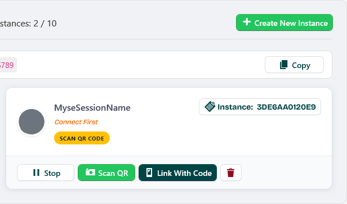The height and width of the screenshot is (204, 347).
Task: Click the Instances 2 / 10 counter
Action: (28, 24)
